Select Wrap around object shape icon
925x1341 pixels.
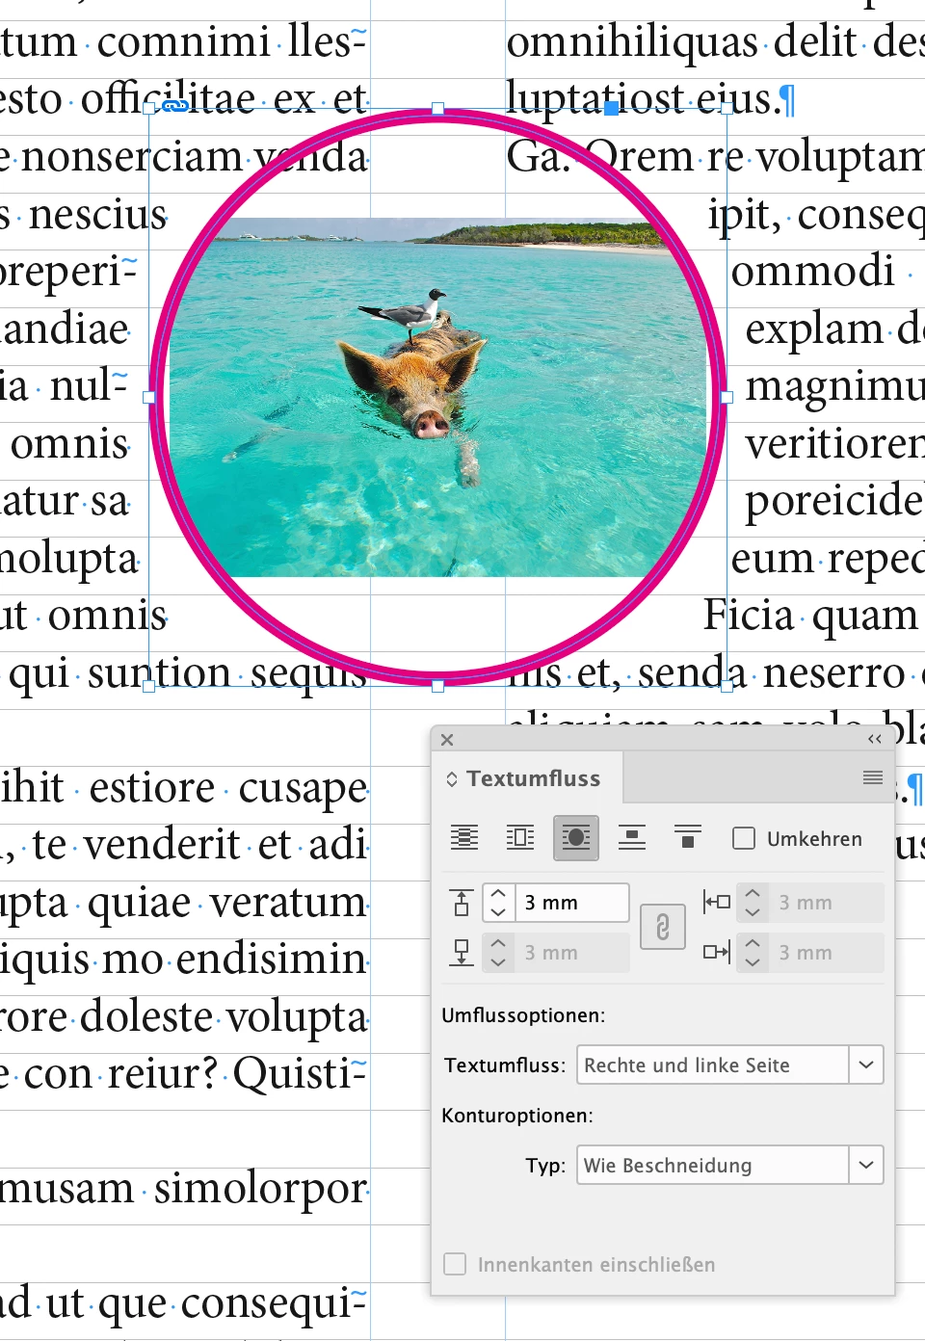coord(576,838)
